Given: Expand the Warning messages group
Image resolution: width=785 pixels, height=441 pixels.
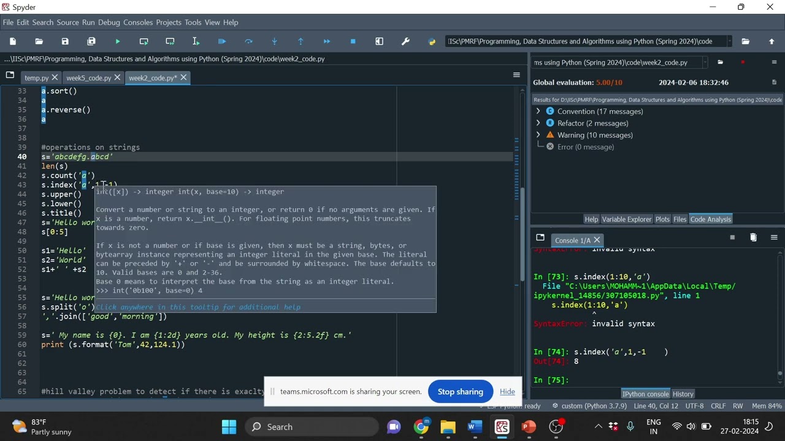Looking at the screenshot, I should [x=538, y=135].
